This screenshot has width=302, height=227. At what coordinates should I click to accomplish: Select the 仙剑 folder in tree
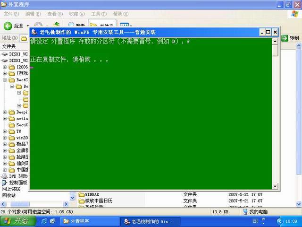[18, 164]
